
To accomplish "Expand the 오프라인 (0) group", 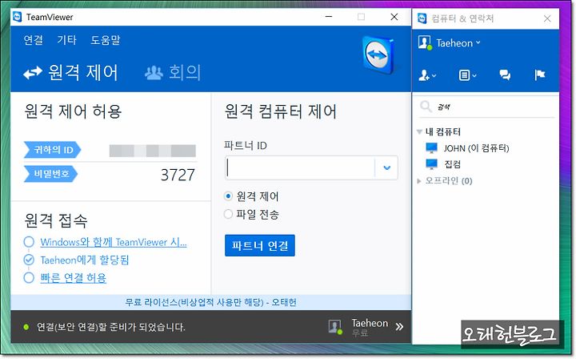I will pos(418,181).
